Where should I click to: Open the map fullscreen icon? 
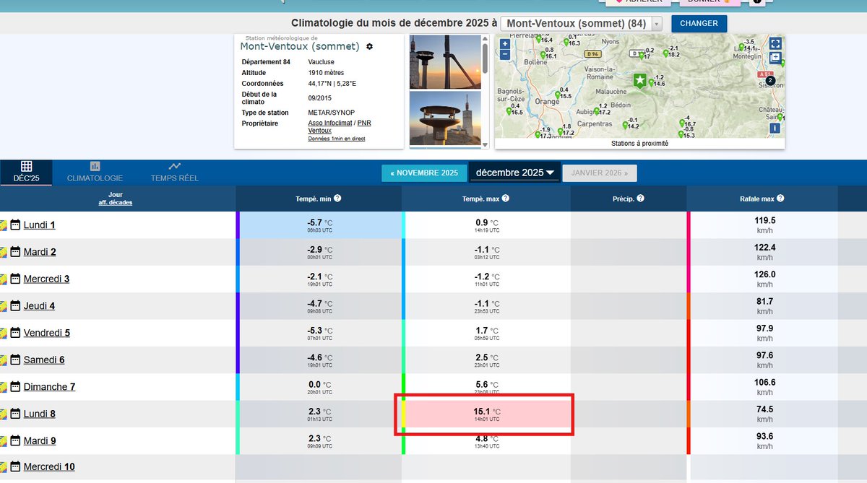[776, 43]
